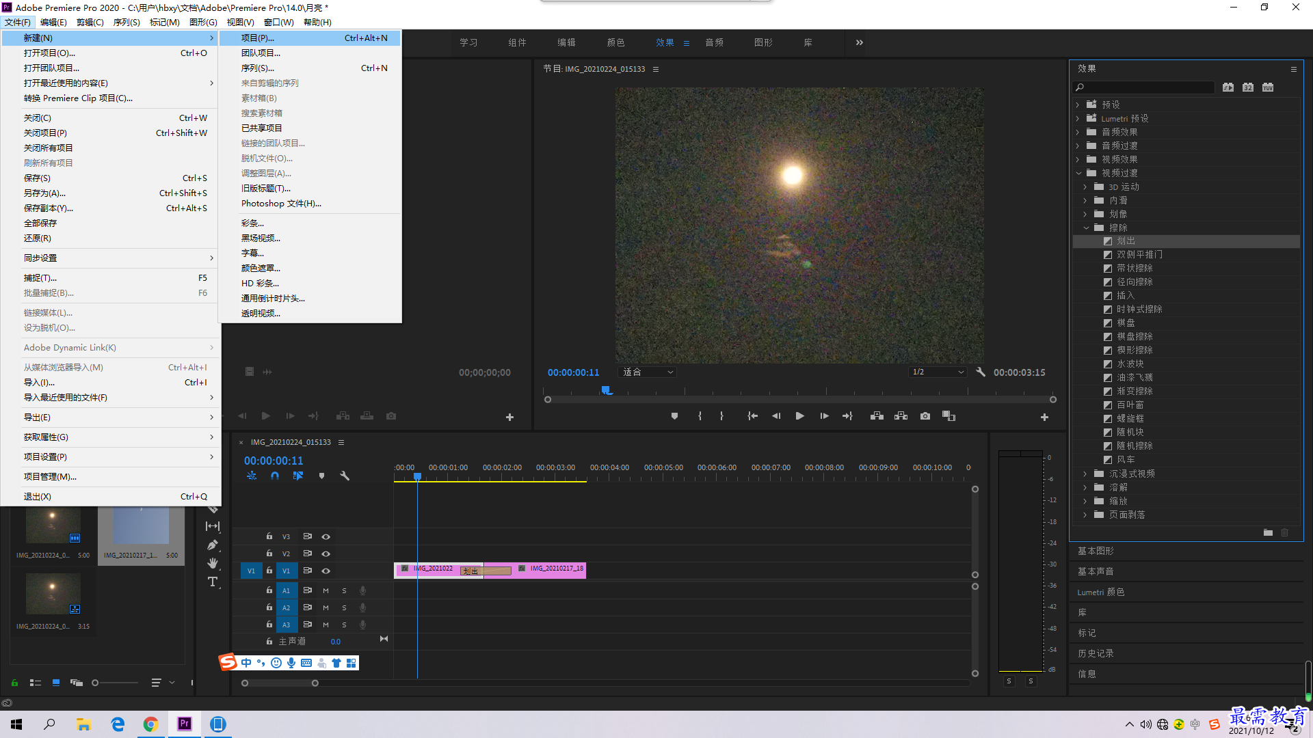The image size is (1313, 738).
Task: Select the Hand tool
Action: 213,563
